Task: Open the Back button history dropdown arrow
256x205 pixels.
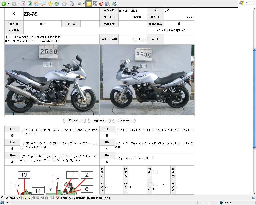Action: tap(9, 4)
